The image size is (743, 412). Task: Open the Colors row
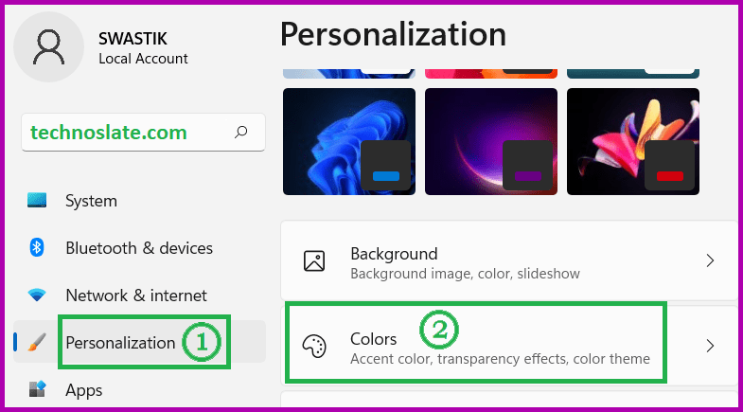point(509,346)
